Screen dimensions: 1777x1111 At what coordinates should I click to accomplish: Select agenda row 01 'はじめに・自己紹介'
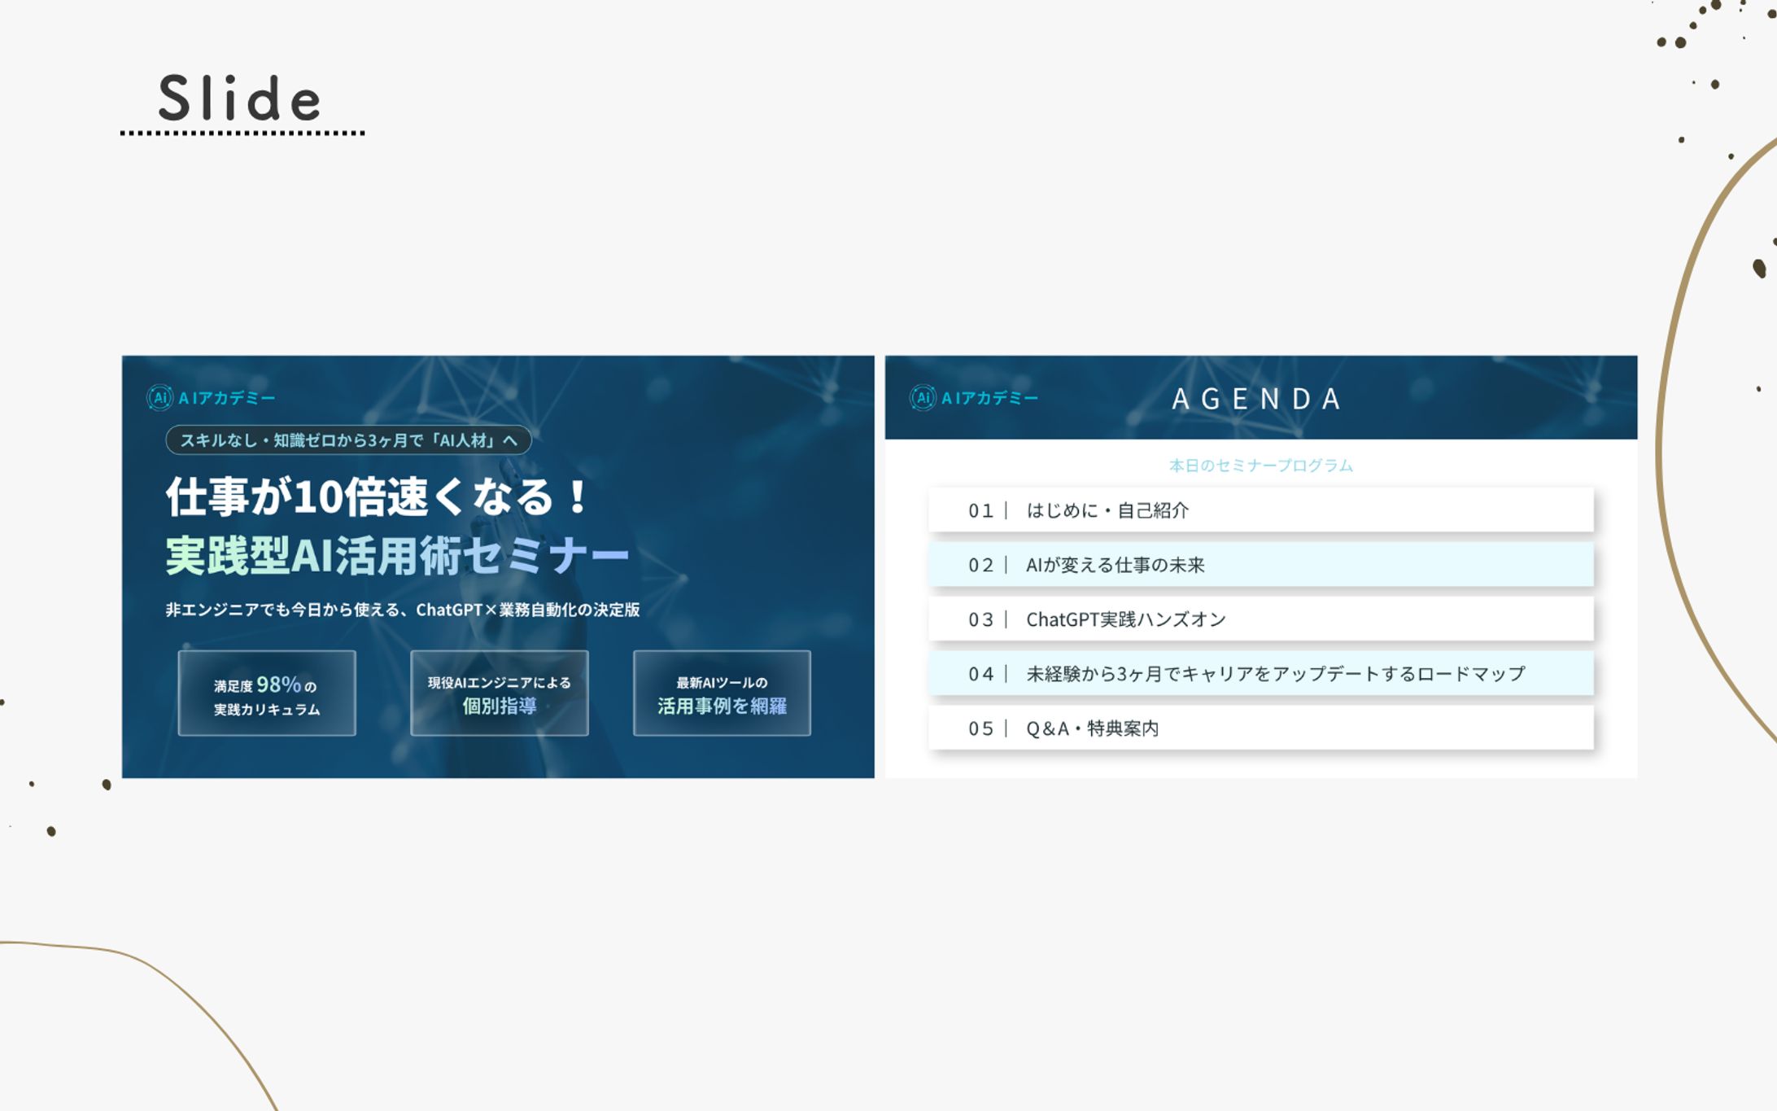(x=1261, y=510)
